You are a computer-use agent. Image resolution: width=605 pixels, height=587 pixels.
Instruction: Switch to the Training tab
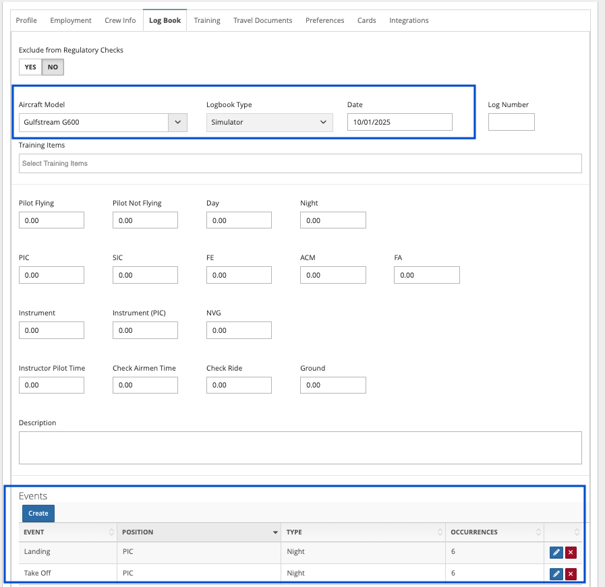[207, 20]
